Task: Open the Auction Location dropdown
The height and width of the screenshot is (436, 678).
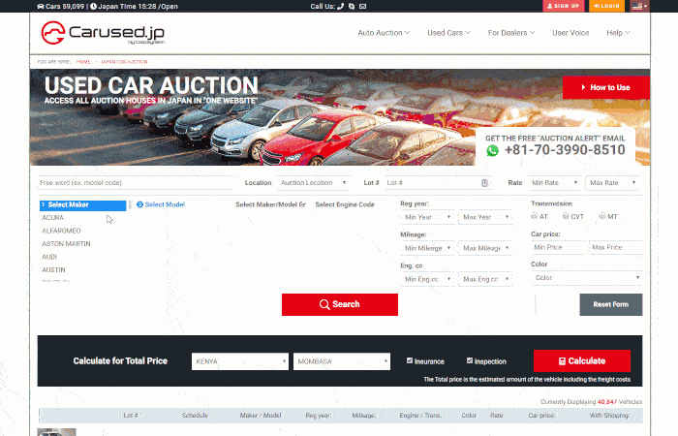Action: (313, 182)
